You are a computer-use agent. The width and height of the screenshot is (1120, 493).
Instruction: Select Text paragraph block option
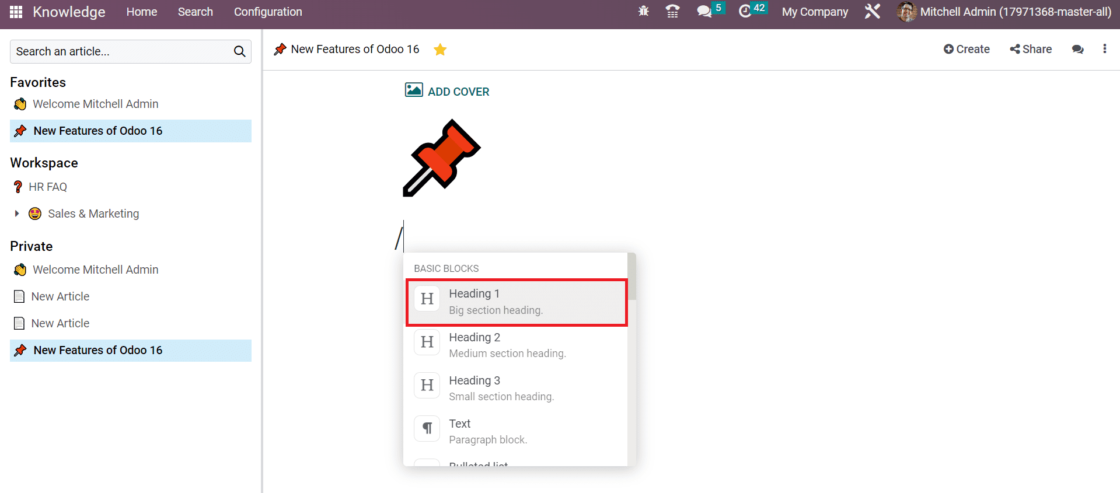tap(515, 432)
